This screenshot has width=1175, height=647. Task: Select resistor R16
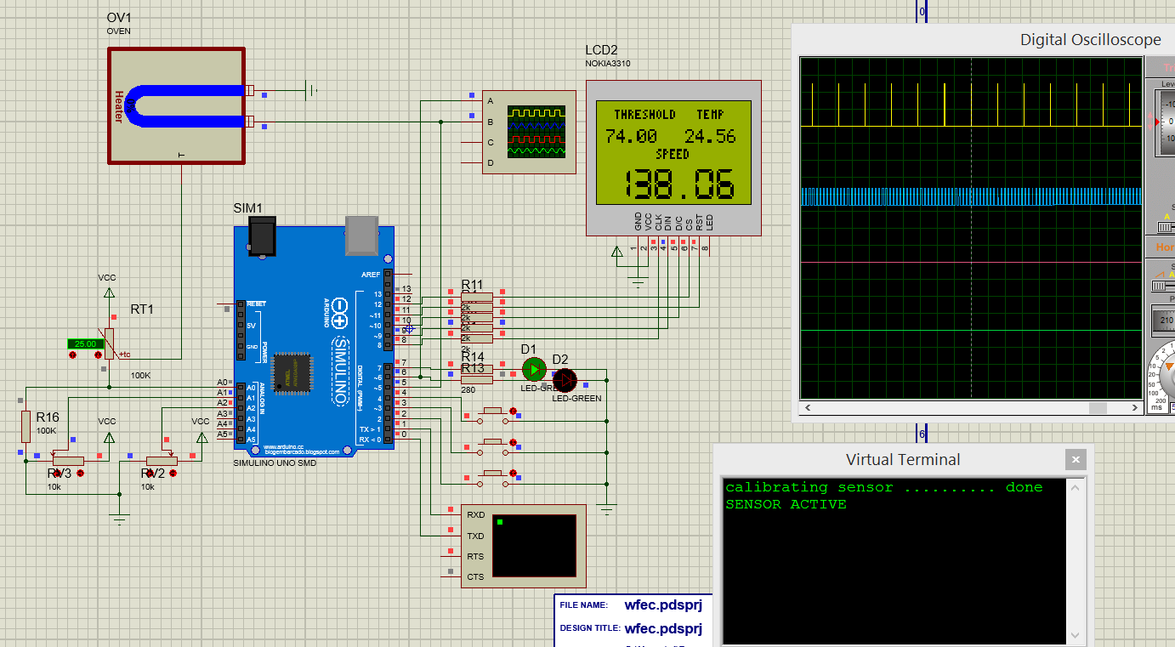pos(26,425)
